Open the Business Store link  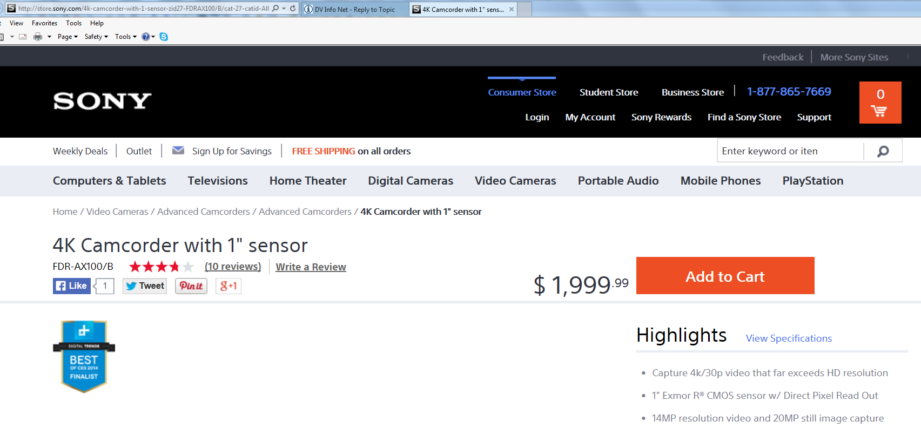693,92
